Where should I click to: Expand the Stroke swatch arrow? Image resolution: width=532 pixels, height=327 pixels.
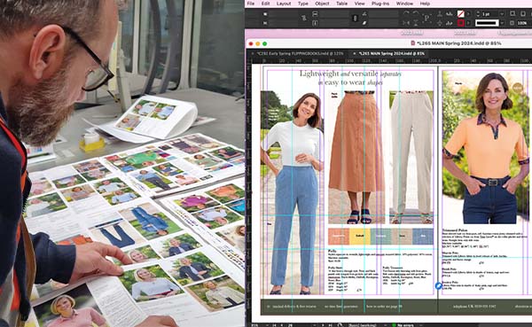pyautogui.click(x=468, y=23)
